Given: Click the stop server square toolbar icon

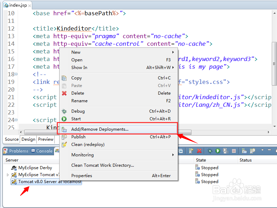Looking at the screenshot, I should pos(234,151).
